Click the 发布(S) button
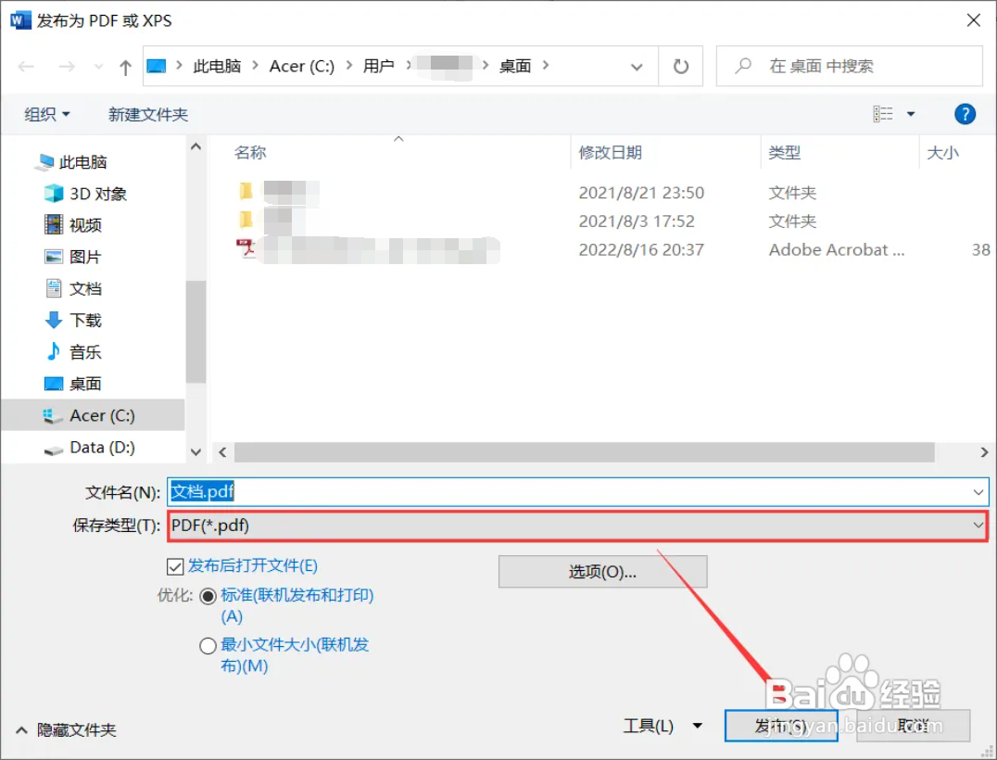 pos(780,727)
